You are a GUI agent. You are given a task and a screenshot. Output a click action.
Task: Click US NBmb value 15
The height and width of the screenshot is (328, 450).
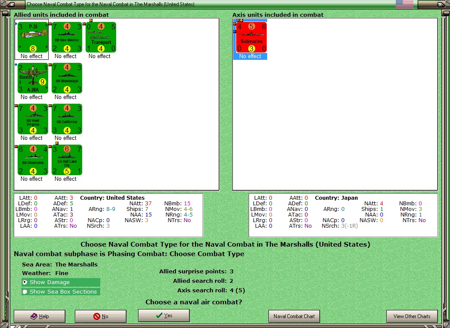click(187, 203)
